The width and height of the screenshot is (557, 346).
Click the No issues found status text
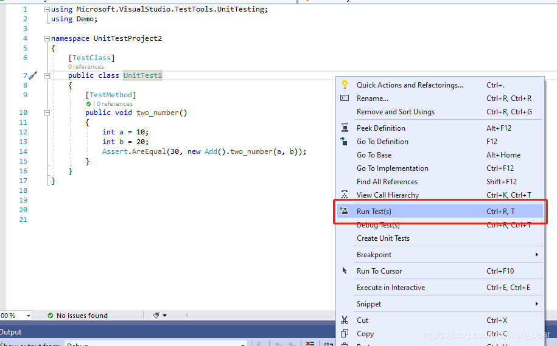[x=82, y=316]
